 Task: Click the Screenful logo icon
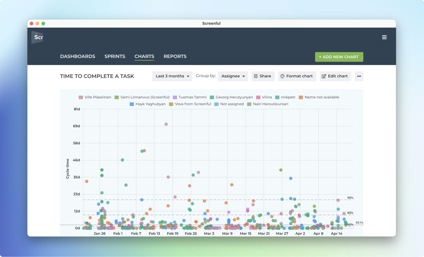click(x=37, y=37)
